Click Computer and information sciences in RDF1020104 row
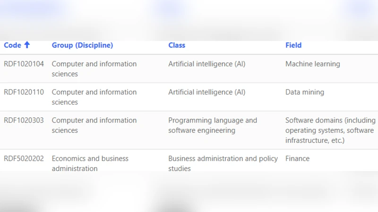 (x=94, y=69)
